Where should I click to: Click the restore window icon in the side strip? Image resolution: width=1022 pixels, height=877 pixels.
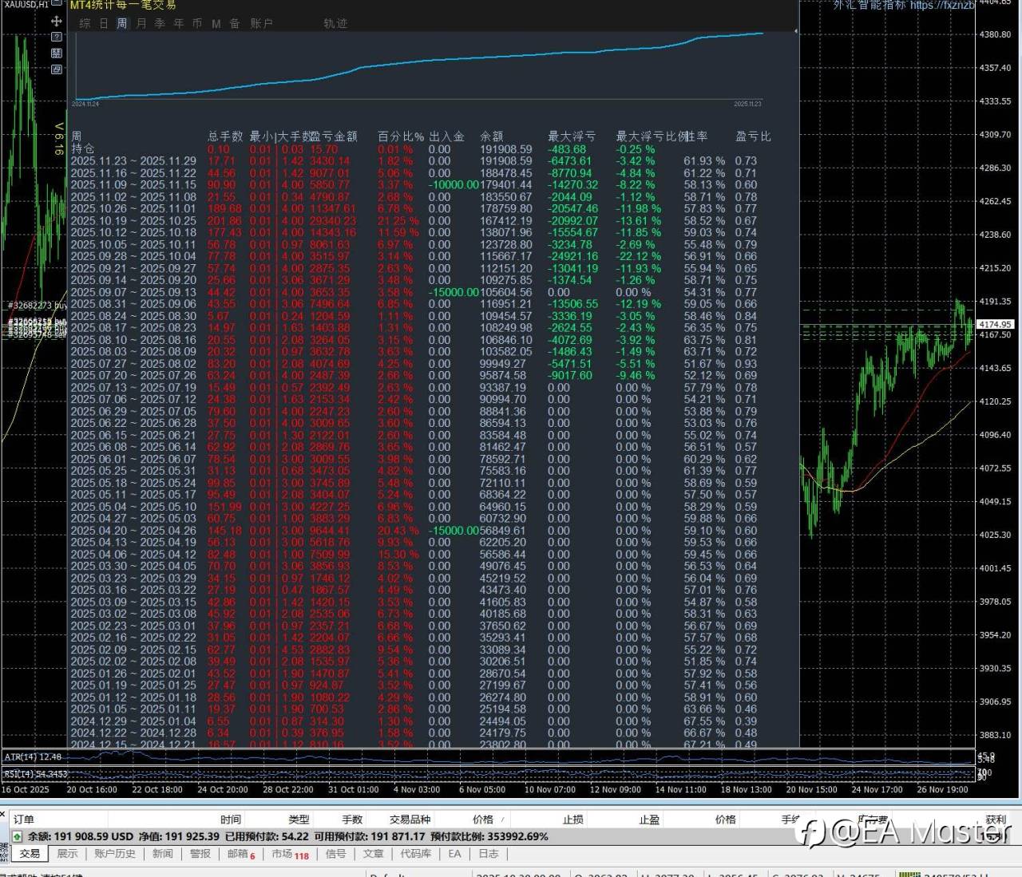57,69
